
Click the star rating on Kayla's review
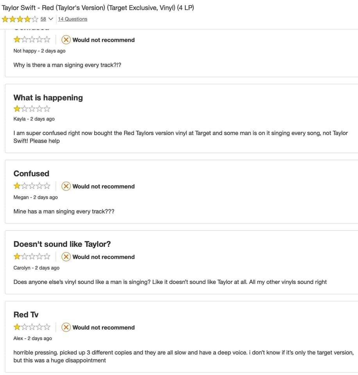(32, 109)
